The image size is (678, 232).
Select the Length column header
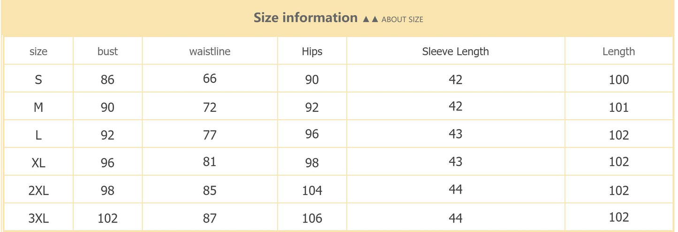(x=618, y=51)
